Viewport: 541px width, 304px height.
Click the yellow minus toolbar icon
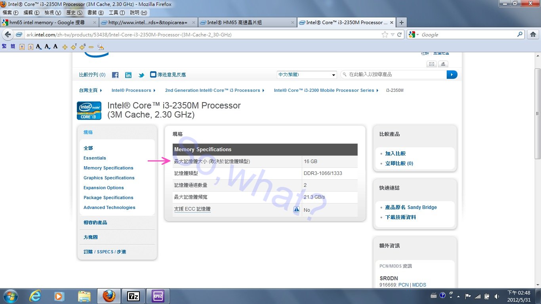(x=91, y=47)
